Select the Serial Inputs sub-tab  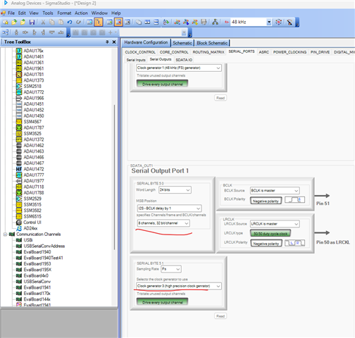(136, 60)
